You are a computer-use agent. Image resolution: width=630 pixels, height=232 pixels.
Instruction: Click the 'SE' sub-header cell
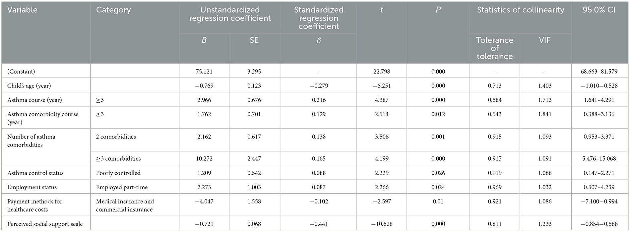tap(254, 40)
